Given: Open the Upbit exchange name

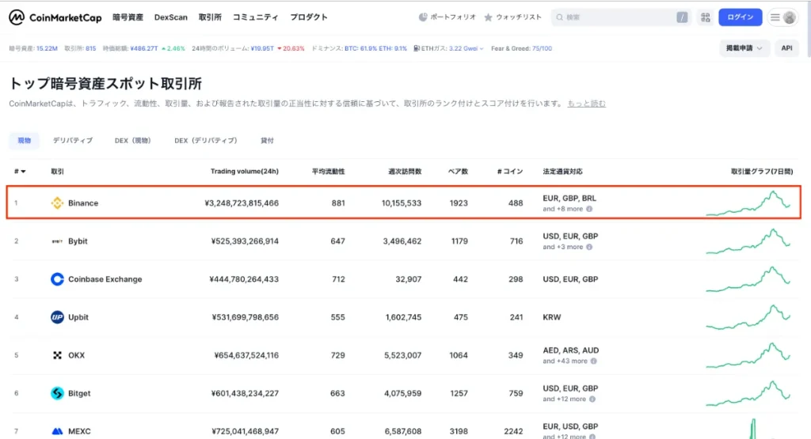Looking at the screenshot, I should (78, 317).
